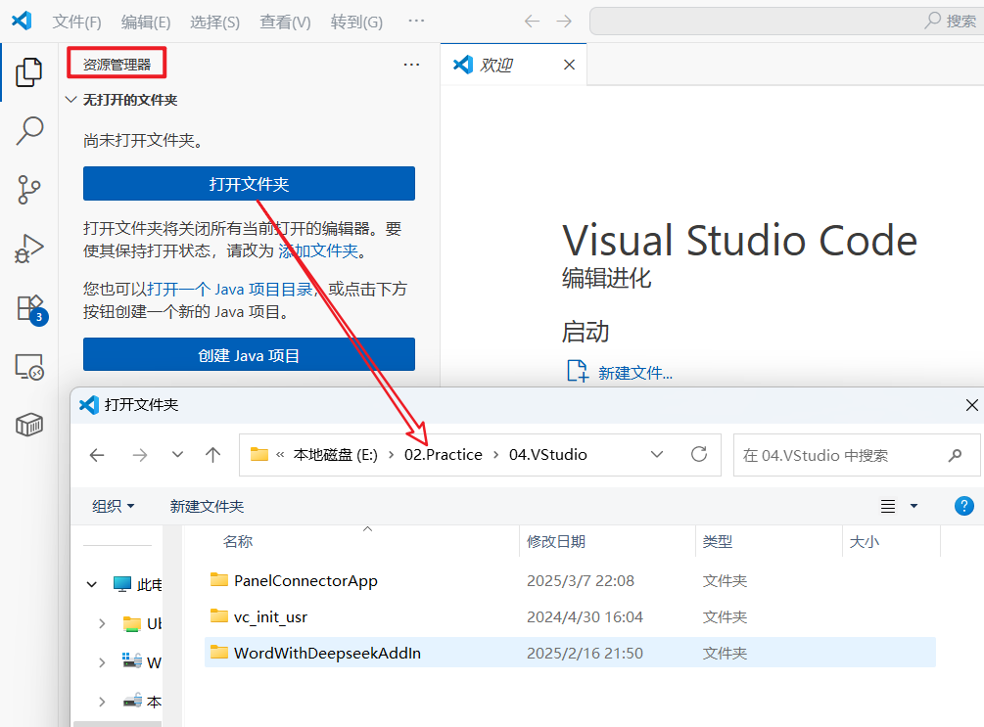Collapse the 此电脑 tree node
The height and width of the screenshot is (727, 984).
pos(92,584)
